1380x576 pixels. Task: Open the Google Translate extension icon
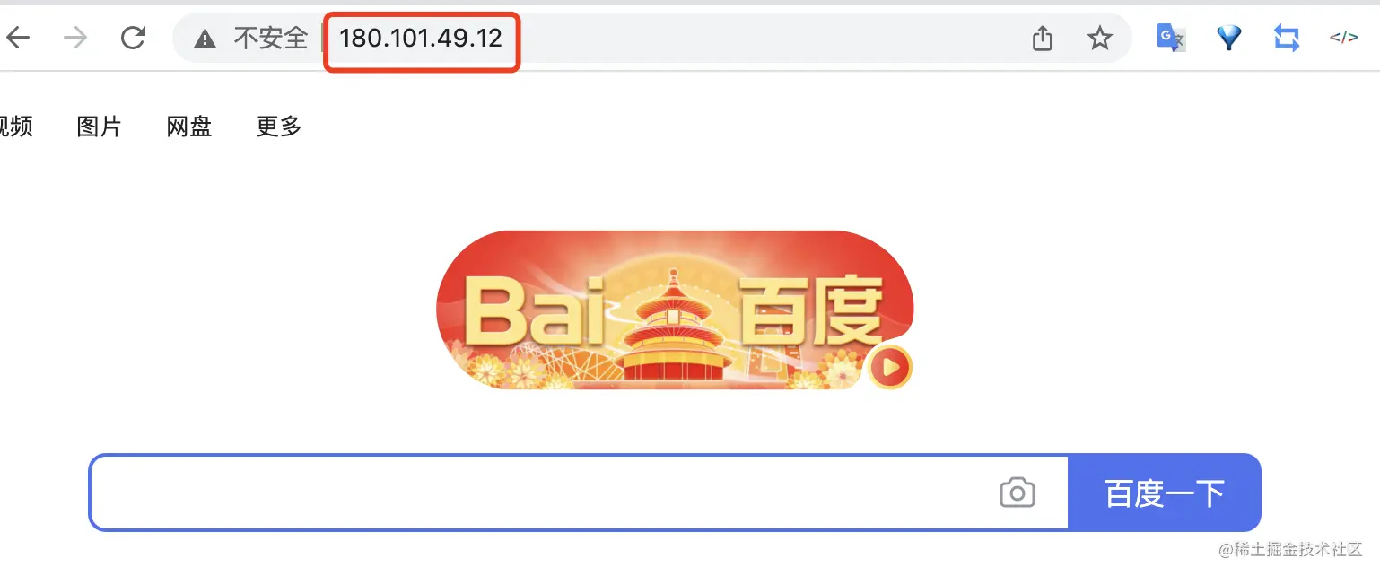click(1171, 38)
